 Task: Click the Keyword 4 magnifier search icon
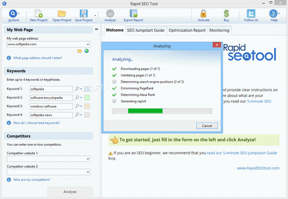pyautogui.click(x=77, y=114)
